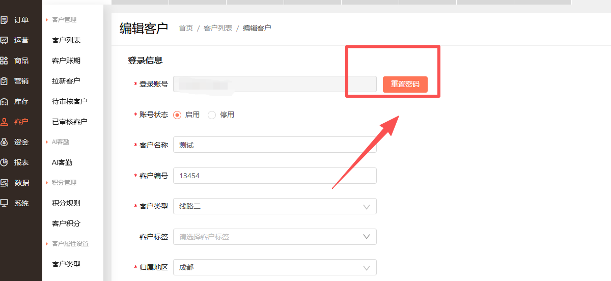Click the 登录信息 section heading
Screen dimensions: 611x281
(145, 60)
